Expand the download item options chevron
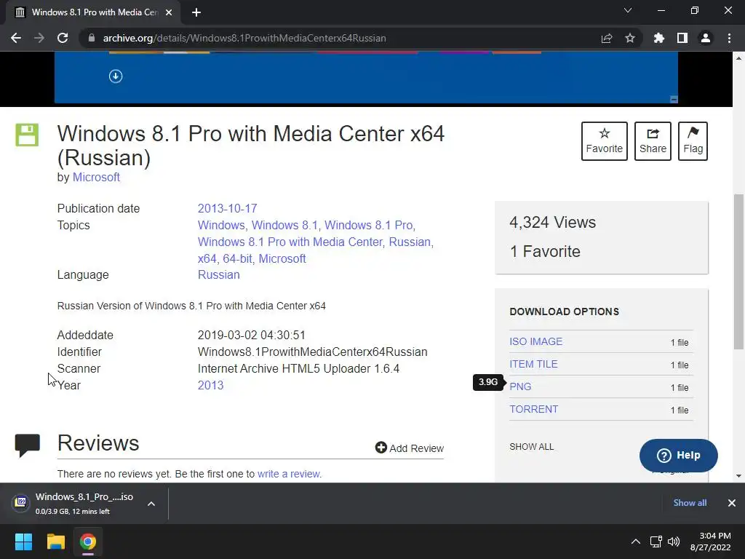Screen dimensions: 745x559 click(151, 504)
